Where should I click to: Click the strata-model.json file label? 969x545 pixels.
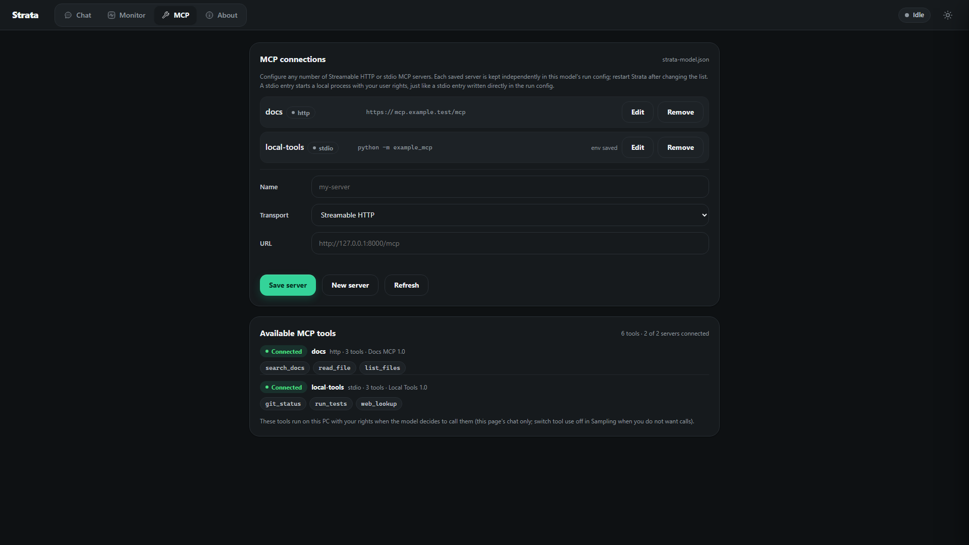(x=685, y=60)
